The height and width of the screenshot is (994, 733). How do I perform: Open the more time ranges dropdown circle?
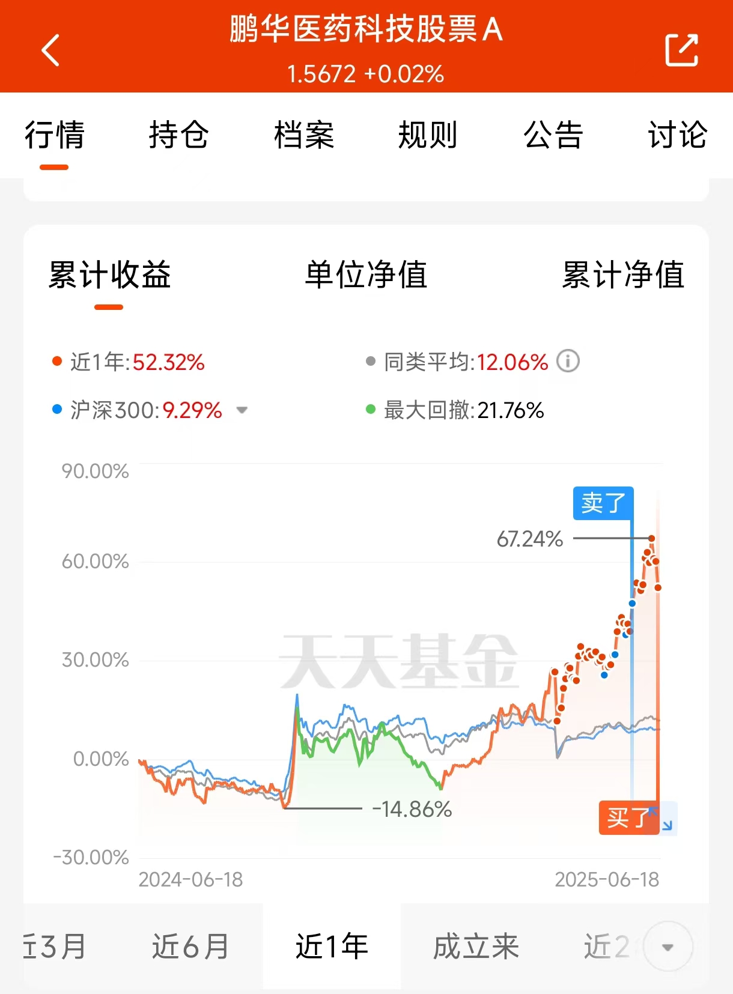668,947
